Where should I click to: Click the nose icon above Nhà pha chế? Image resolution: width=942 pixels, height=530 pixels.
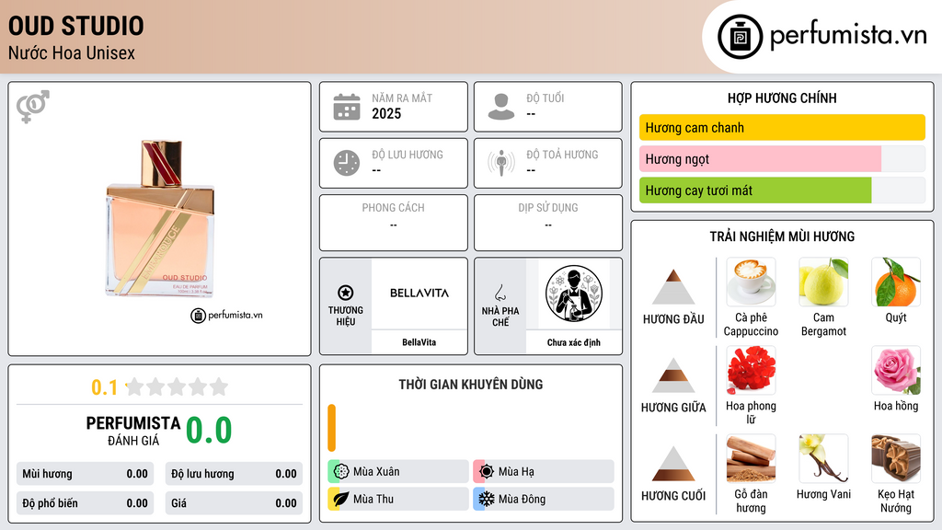click(x=500, y=293)
